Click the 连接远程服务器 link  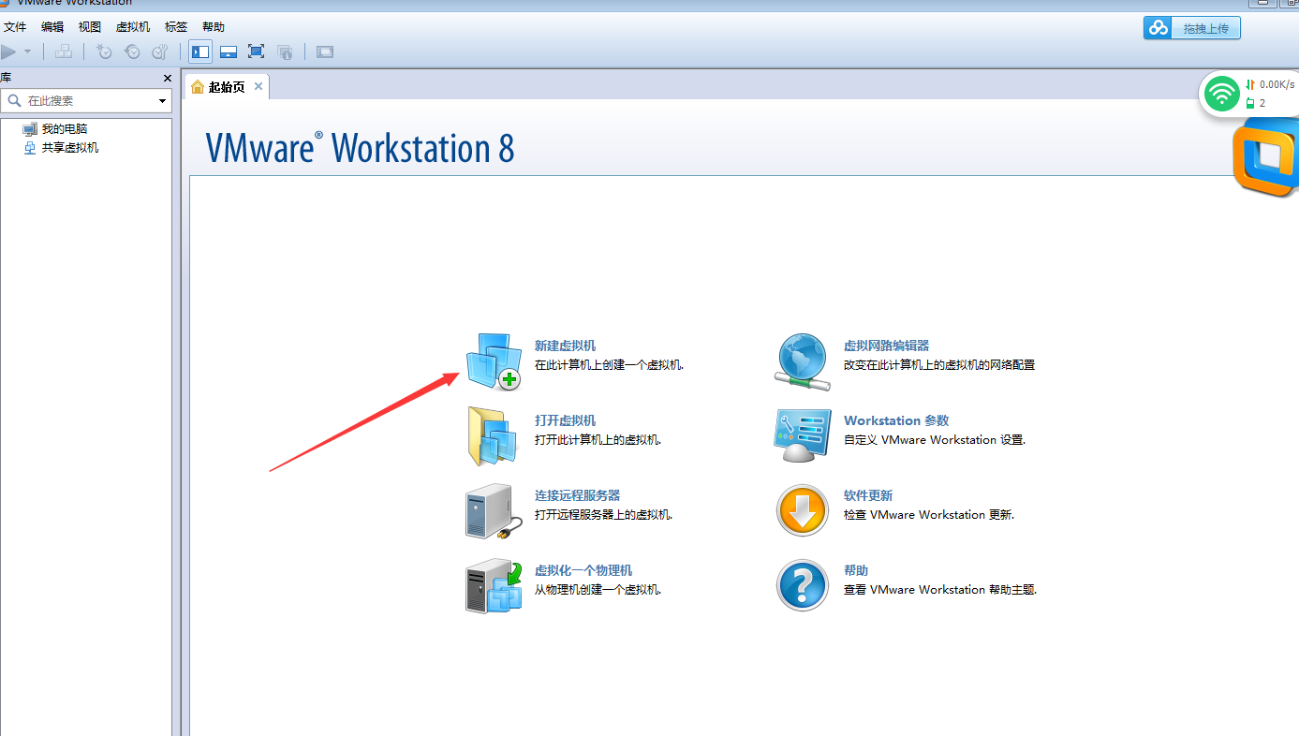tap(577, 495)
